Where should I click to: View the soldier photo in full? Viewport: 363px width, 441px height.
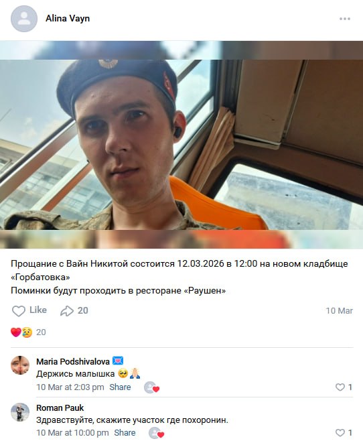coord(181,145)
